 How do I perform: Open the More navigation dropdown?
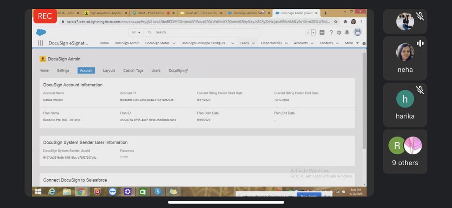(x=352, y=43)
